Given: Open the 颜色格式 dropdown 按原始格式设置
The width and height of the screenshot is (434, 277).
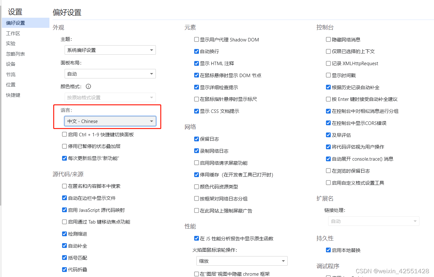Looking at the screenshot, I should (x=110, y=97).
